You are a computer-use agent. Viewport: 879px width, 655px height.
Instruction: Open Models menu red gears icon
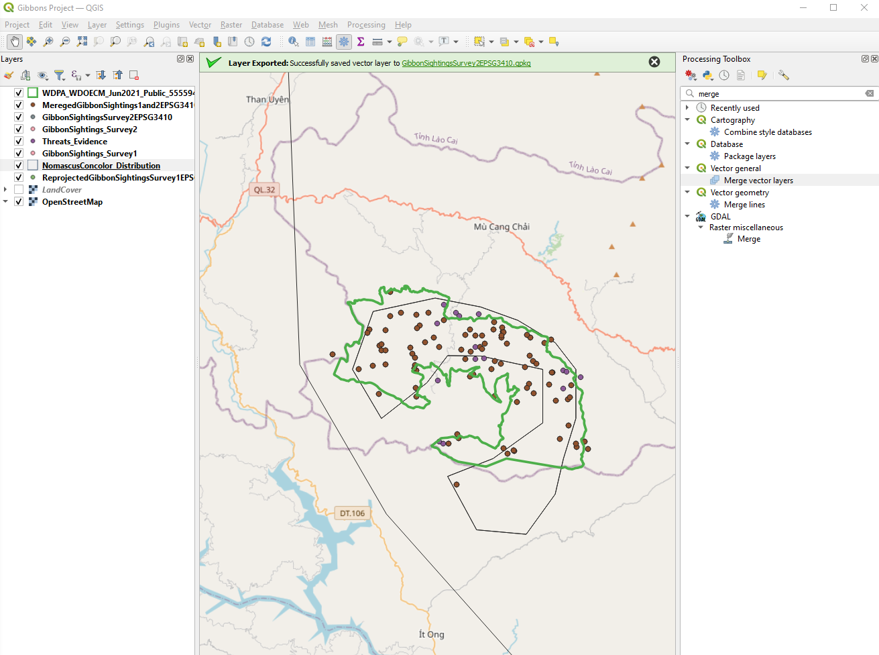click(x=691, y=75)
